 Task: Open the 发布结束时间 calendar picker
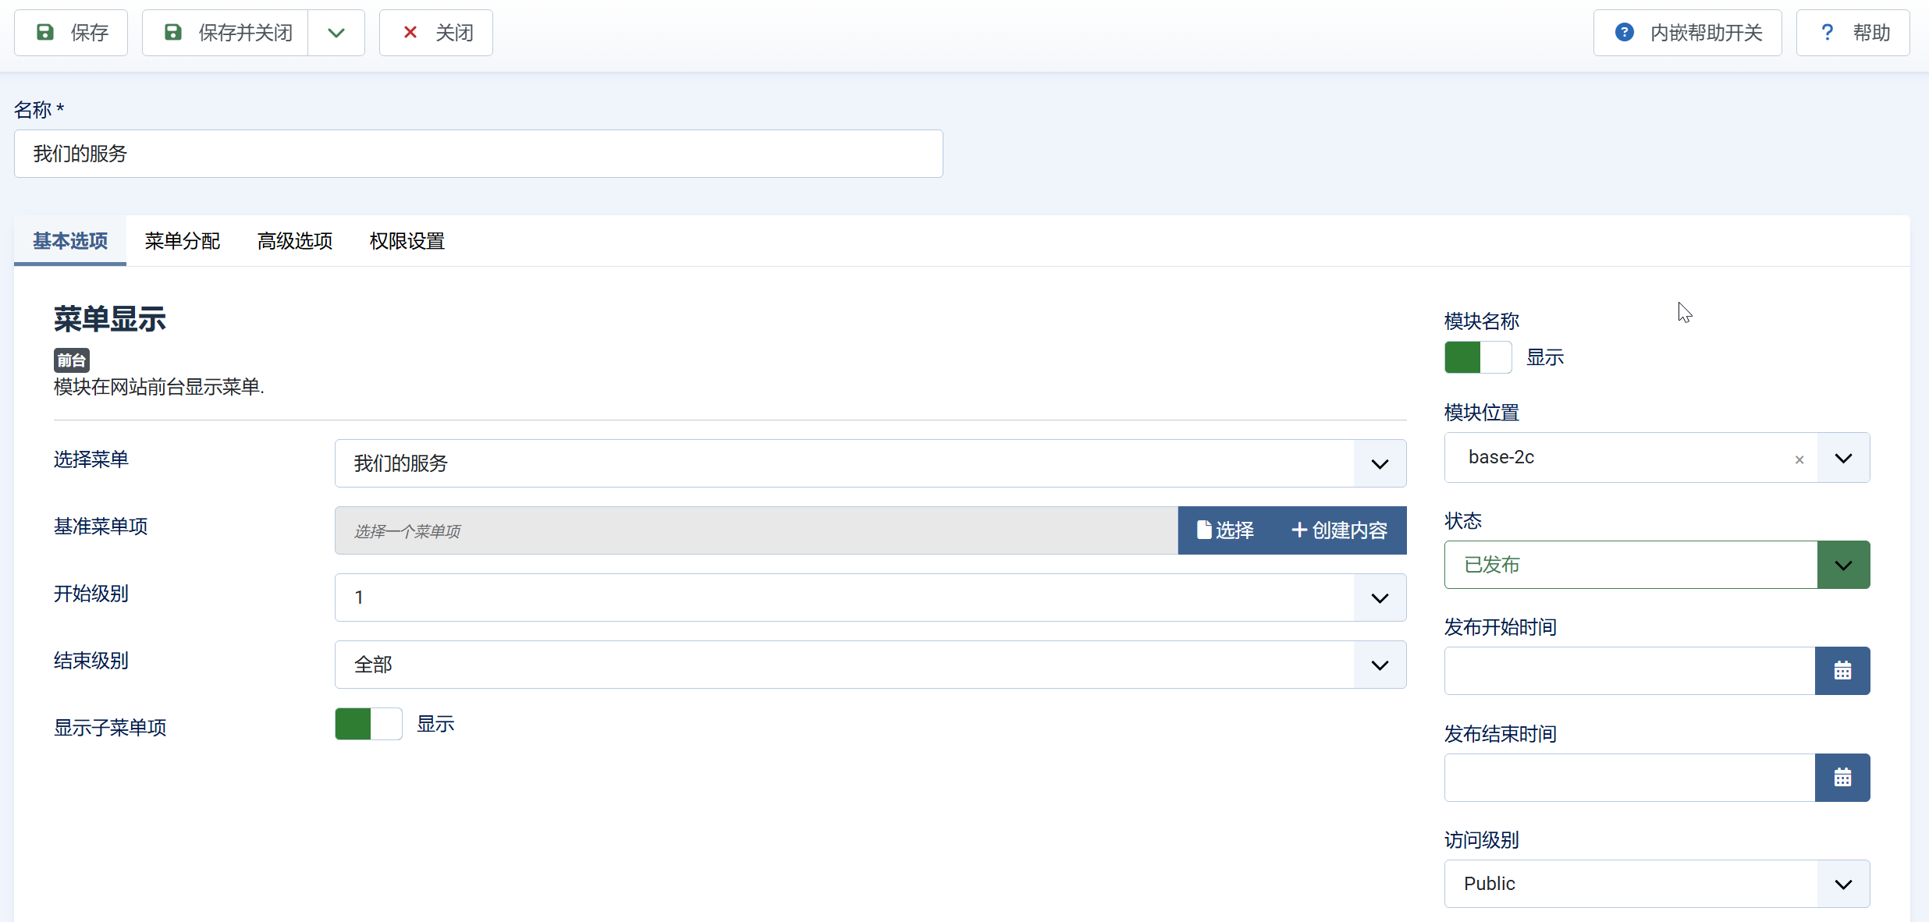pyautogui.click(x=1842, y=778)
